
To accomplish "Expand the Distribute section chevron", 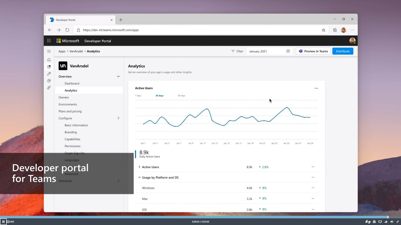I will [x=118, y=181].
